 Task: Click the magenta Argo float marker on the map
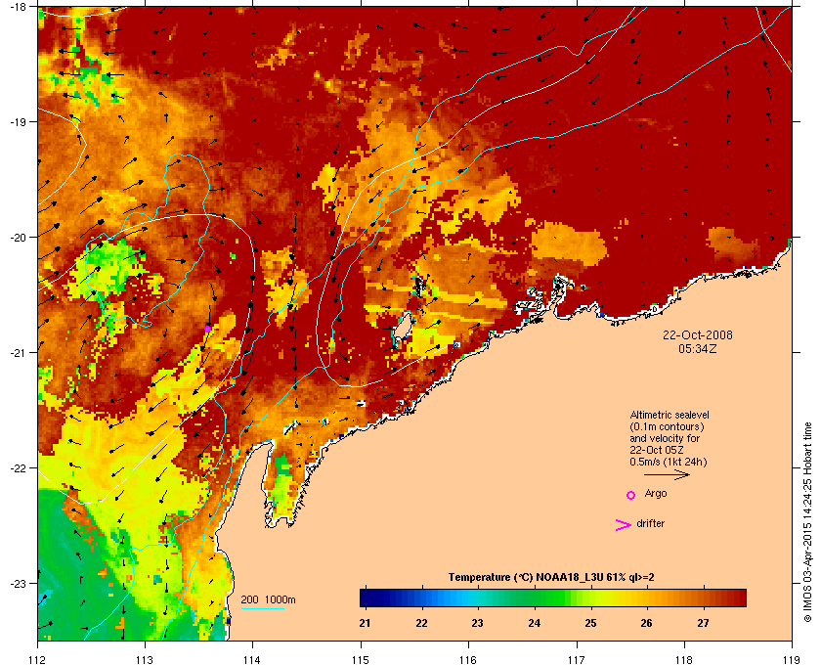207,329
